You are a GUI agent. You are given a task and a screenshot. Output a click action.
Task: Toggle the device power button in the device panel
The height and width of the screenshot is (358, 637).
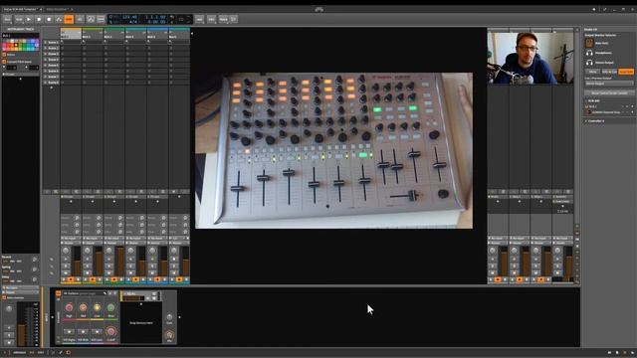(x=58, y=293)
